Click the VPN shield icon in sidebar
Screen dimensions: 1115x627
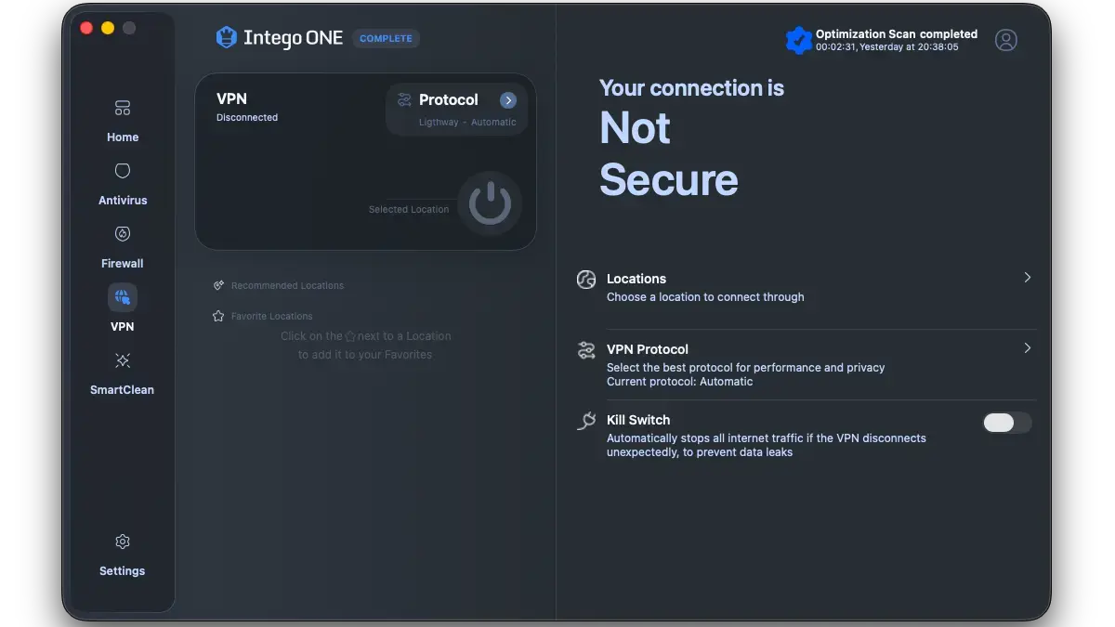click(122, 297)
